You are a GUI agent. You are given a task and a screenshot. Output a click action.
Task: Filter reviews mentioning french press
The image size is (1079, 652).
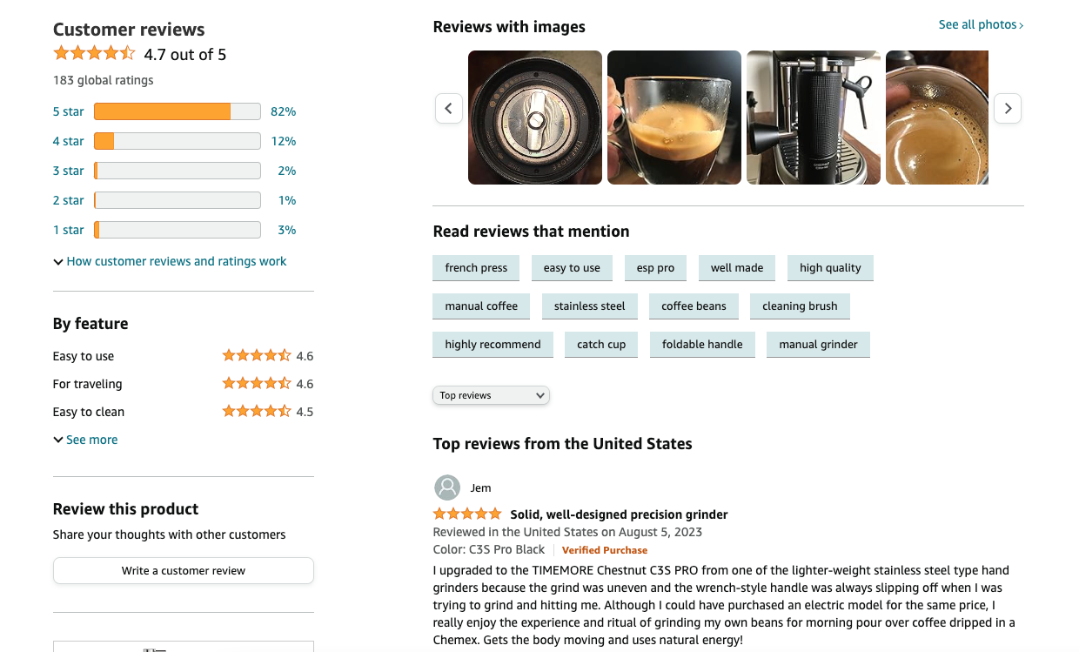(476, 268)
